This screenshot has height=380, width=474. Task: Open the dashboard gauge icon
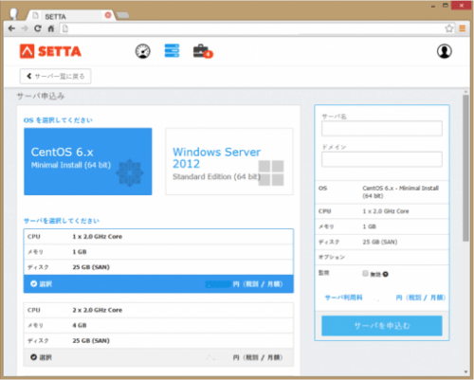tap(143, 51)
